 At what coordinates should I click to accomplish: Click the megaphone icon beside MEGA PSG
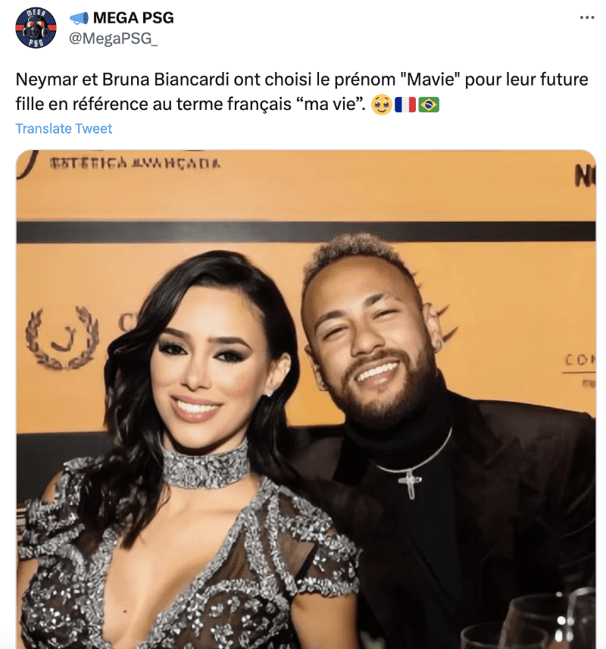tap(79, 18)
